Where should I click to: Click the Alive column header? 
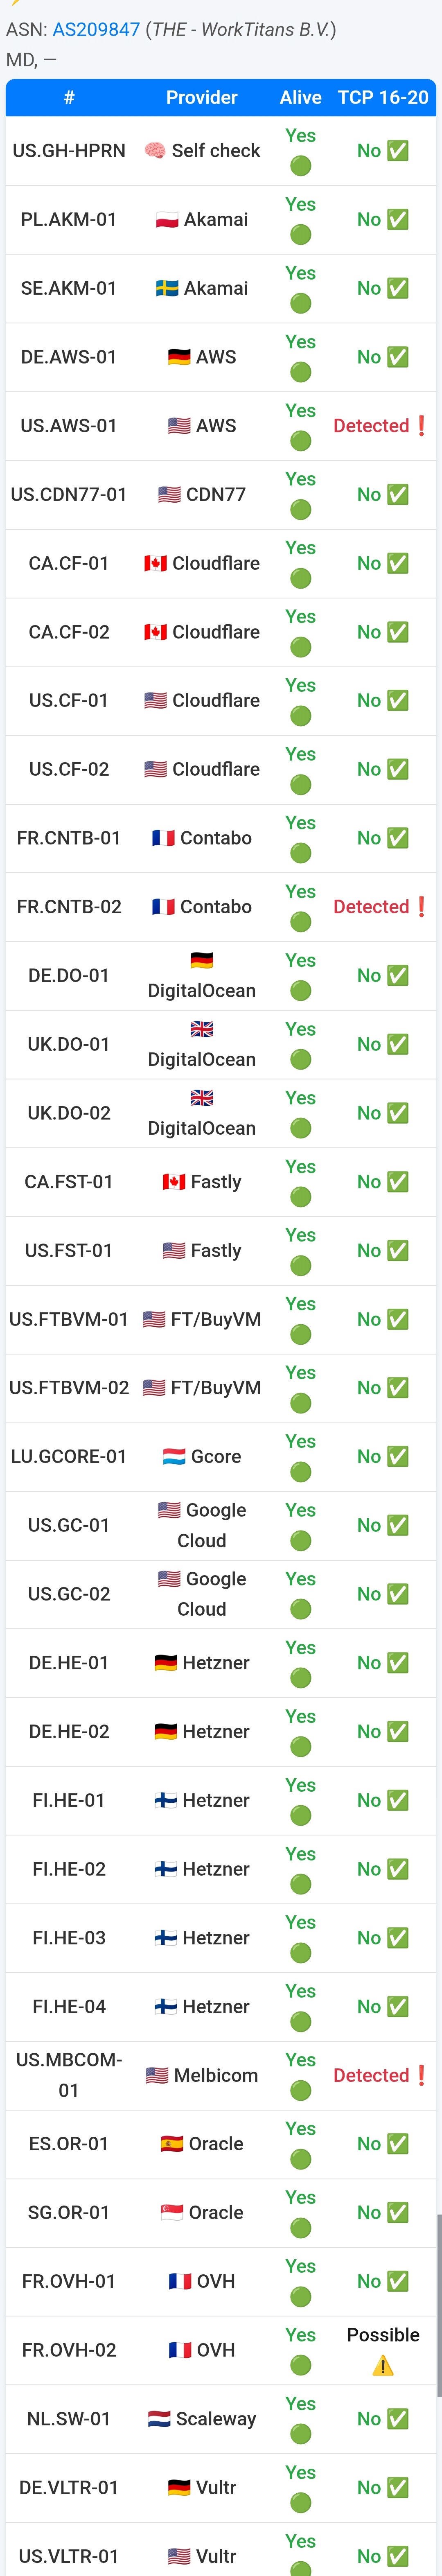(x=300, y=97)
